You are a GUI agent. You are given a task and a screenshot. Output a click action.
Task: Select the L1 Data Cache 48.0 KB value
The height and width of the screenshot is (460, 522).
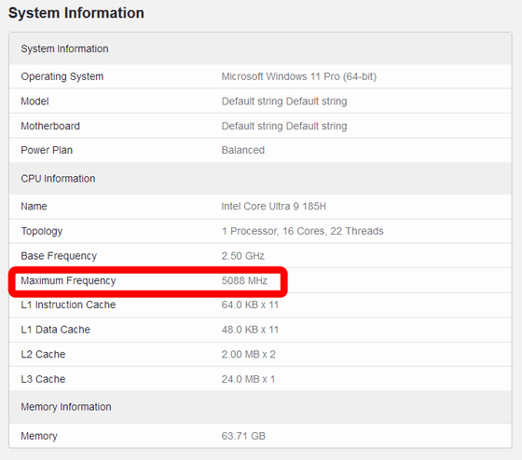click(x=250, y=330)
